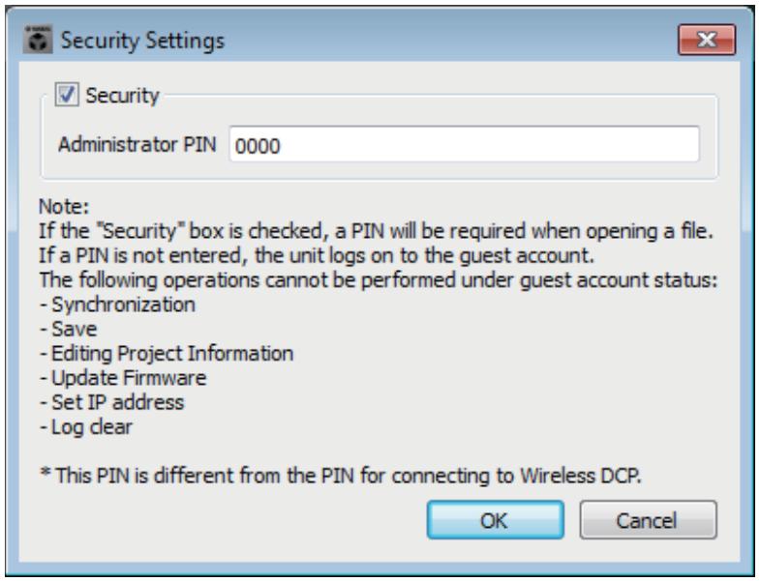The image size is (760, 581).
Task: Click the Set IP address line
Action: tap(112, 402)
